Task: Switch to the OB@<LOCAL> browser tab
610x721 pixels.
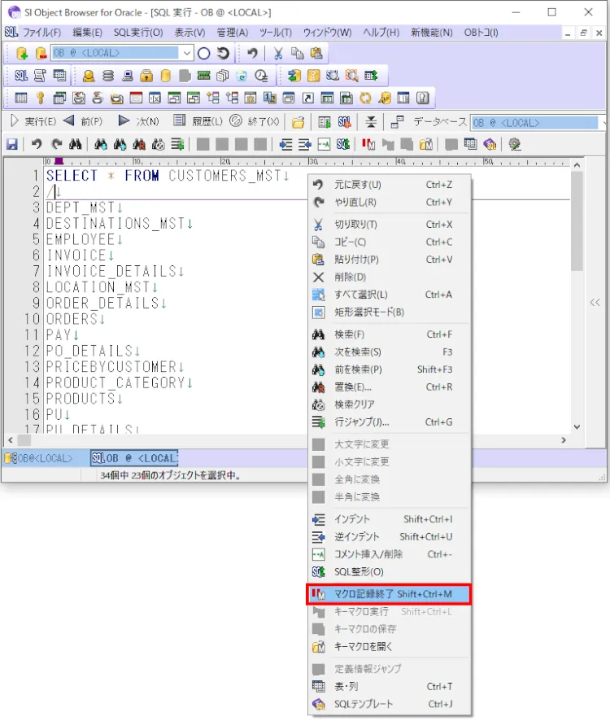Action: pyautogui.click(x=38, y=458)
